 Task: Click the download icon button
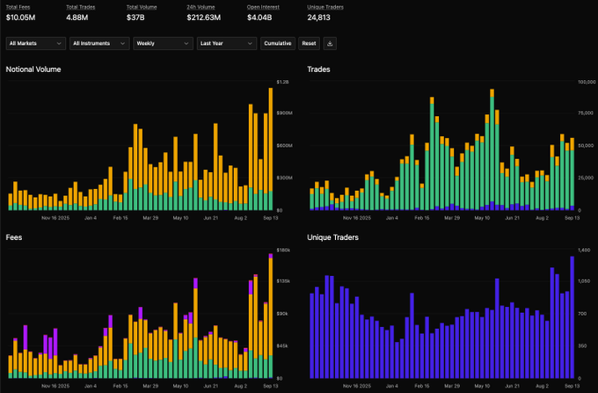click(330, 43)
